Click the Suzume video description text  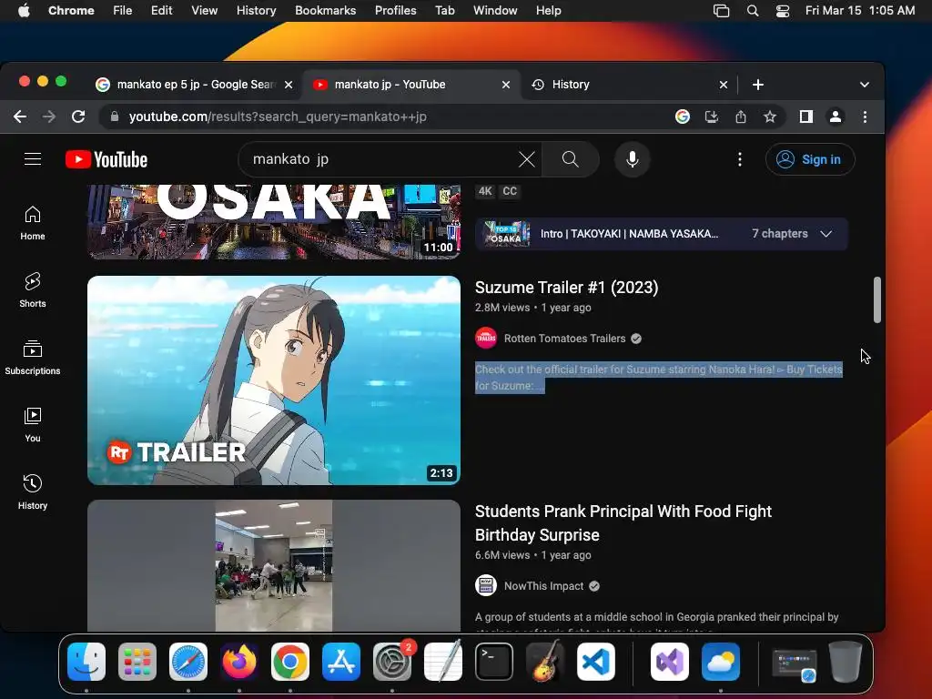pos(659,378)
